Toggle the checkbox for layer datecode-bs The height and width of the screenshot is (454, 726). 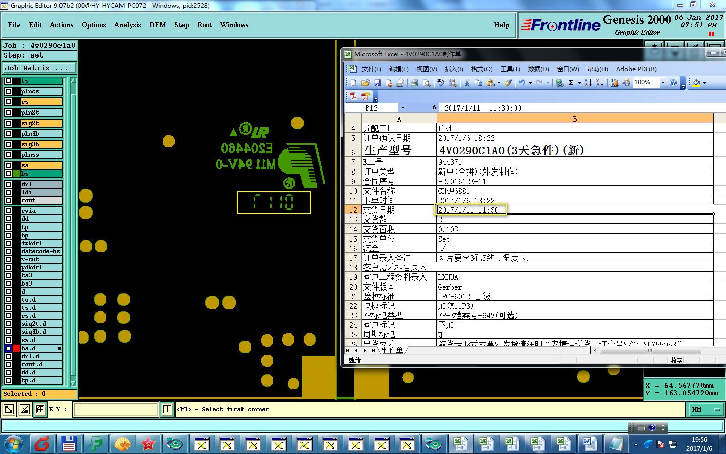click(x=8, y=251)
